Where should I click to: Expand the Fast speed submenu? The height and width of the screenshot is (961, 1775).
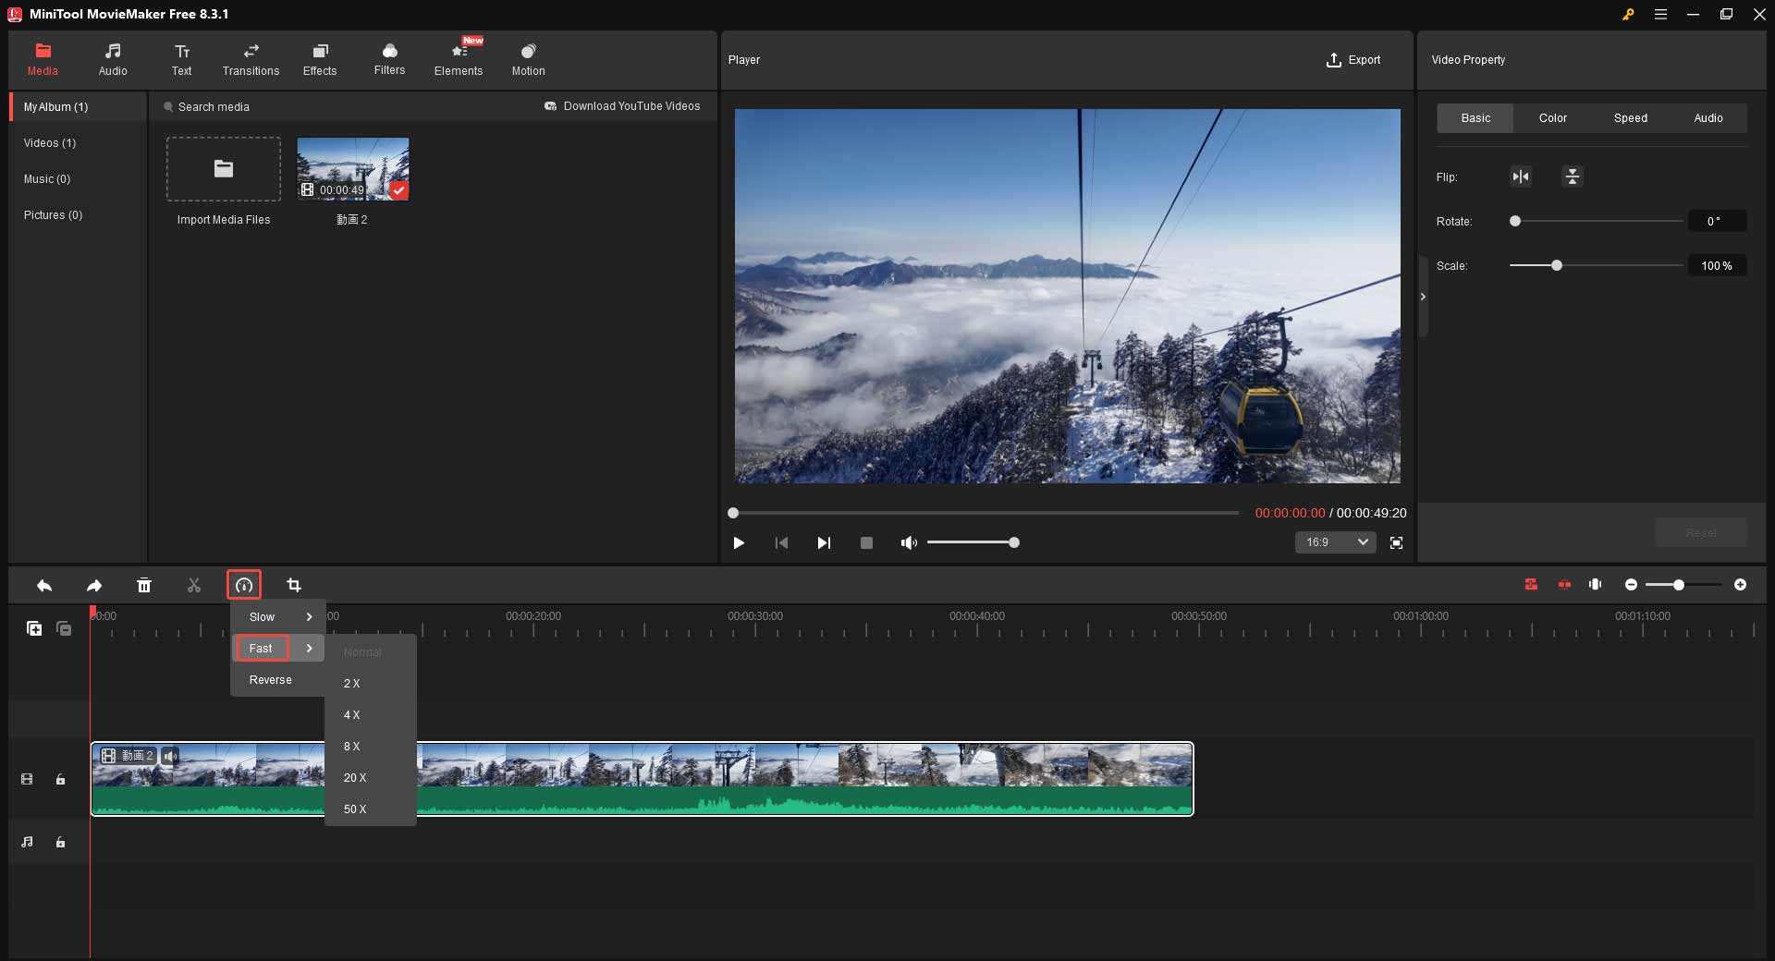point(262,648)
